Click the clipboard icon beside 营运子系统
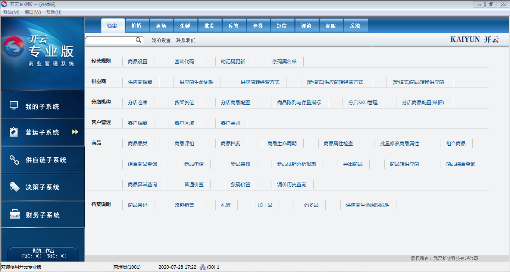Viewport: 510px width, 272px height. (x=14, y=132)
